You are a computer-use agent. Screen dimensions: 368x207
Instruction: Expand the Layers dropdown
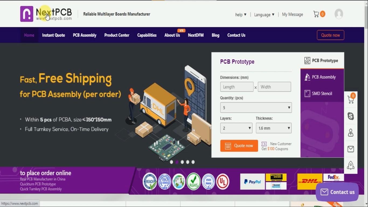(x=236, y=128)
